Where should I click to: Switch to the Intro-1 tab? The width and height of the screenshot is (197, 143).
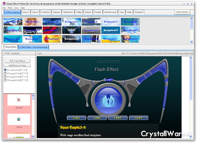tap(26, 12)
